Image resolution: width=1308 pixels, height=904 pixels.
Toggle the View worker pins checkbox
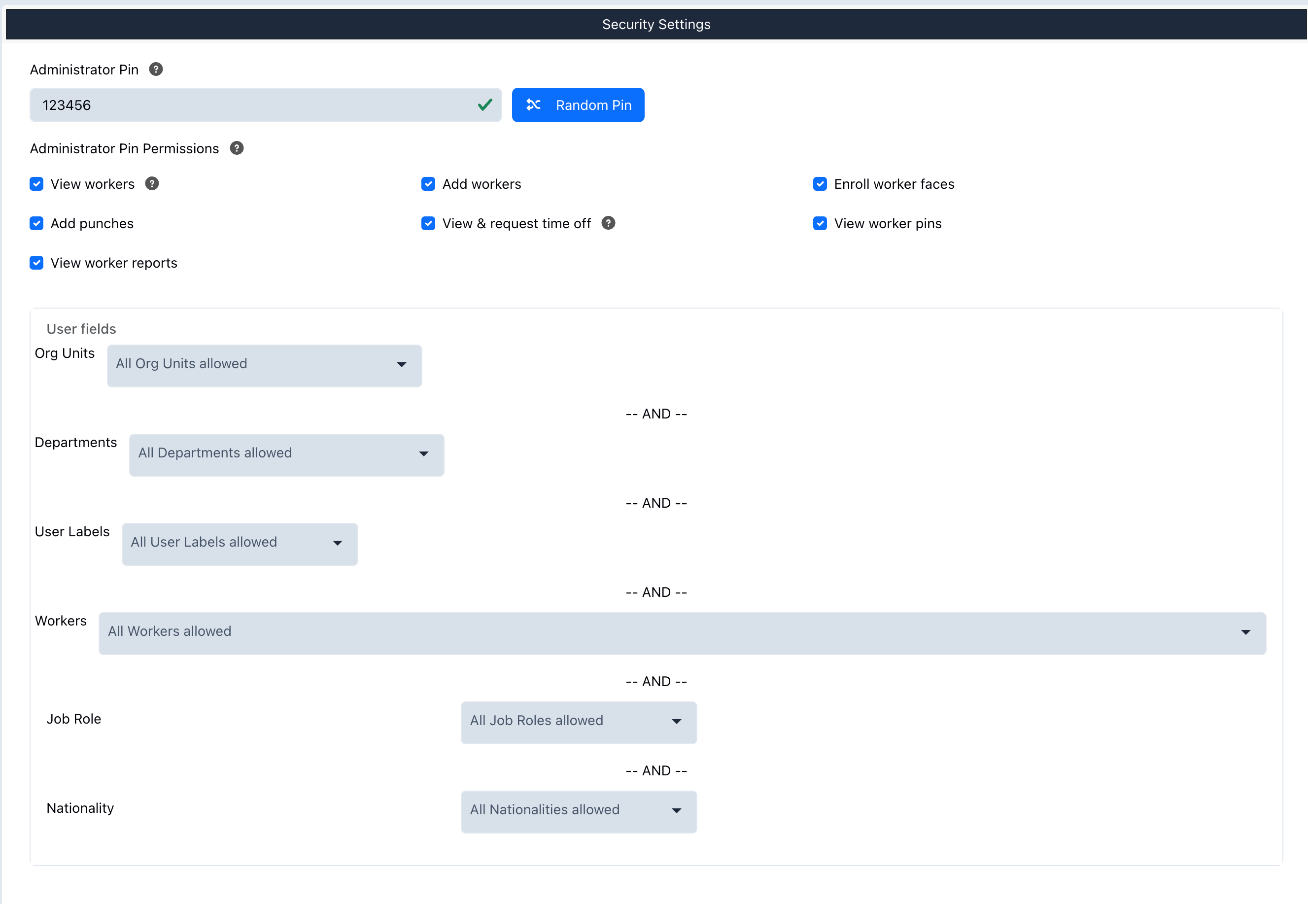pos(820,224)
